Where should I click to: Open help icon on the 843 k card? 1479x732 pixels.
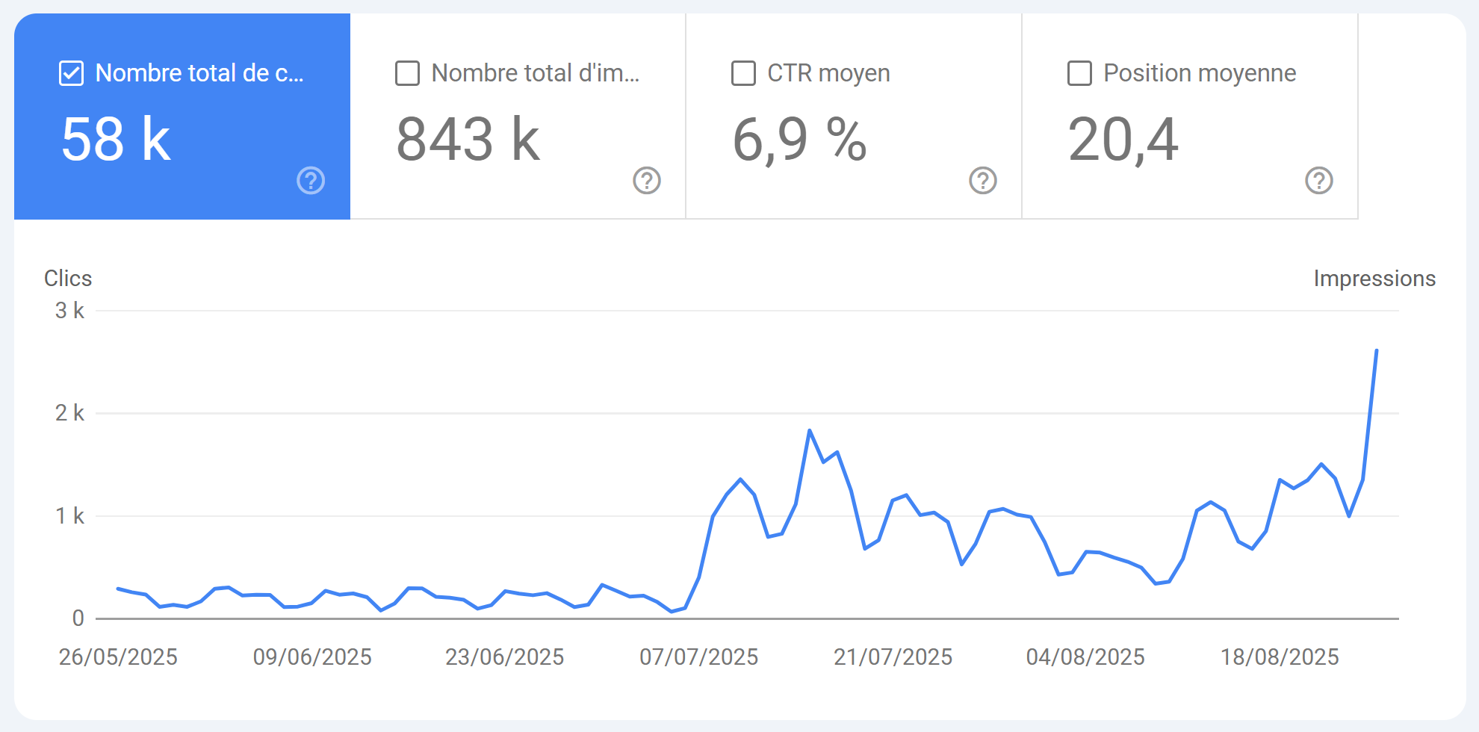tap(647, 180)
